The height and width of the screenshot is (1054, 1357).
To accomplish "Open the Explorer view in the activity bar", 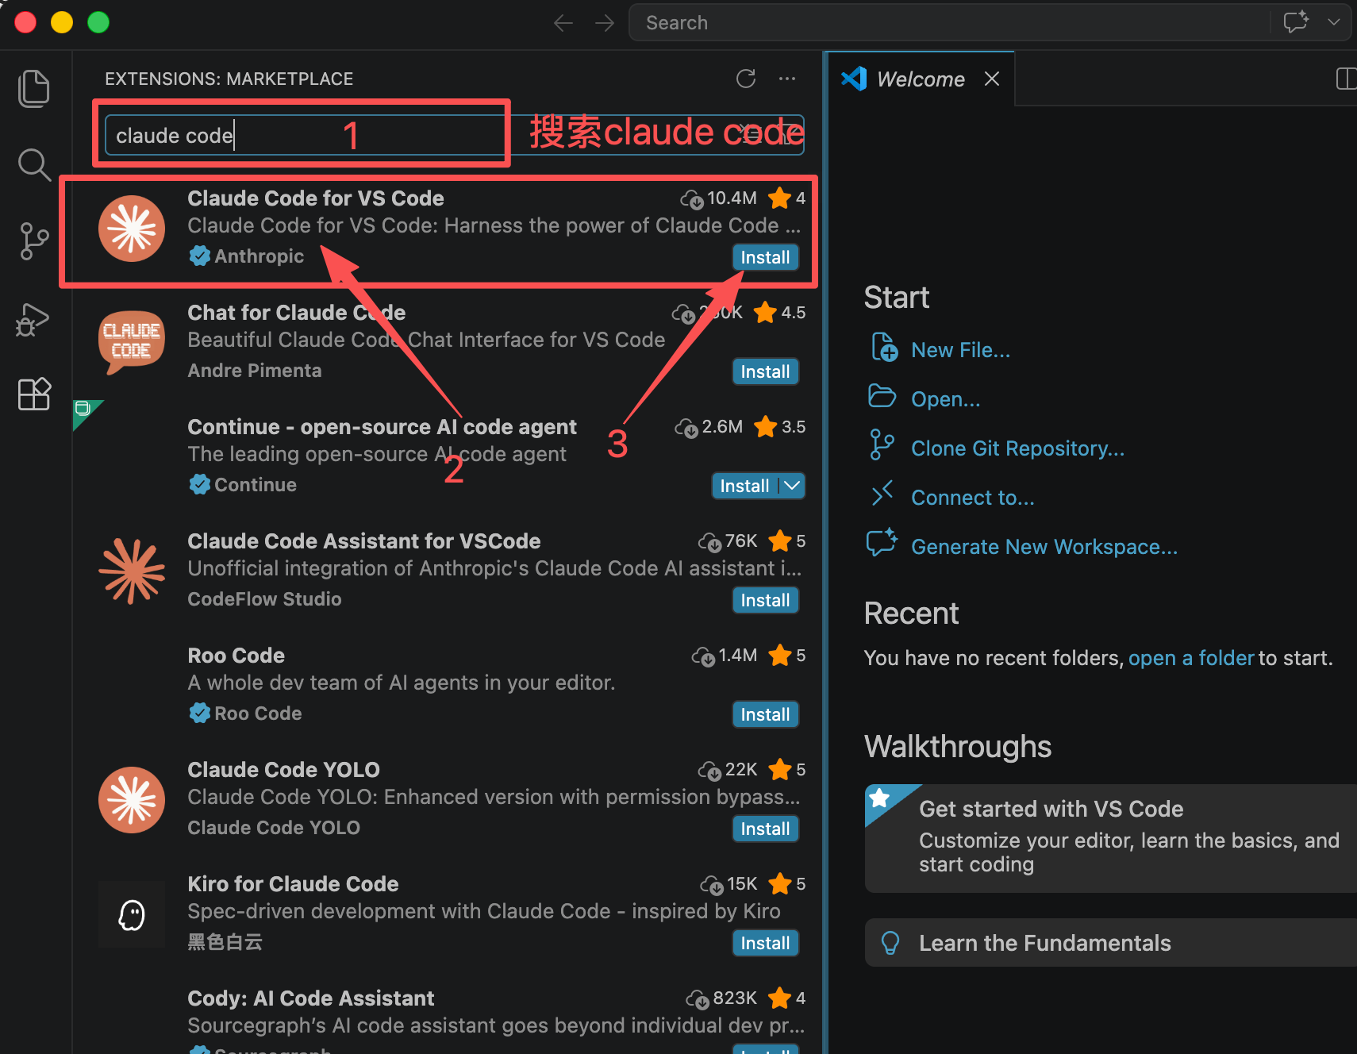I will (x=34, y=88).
